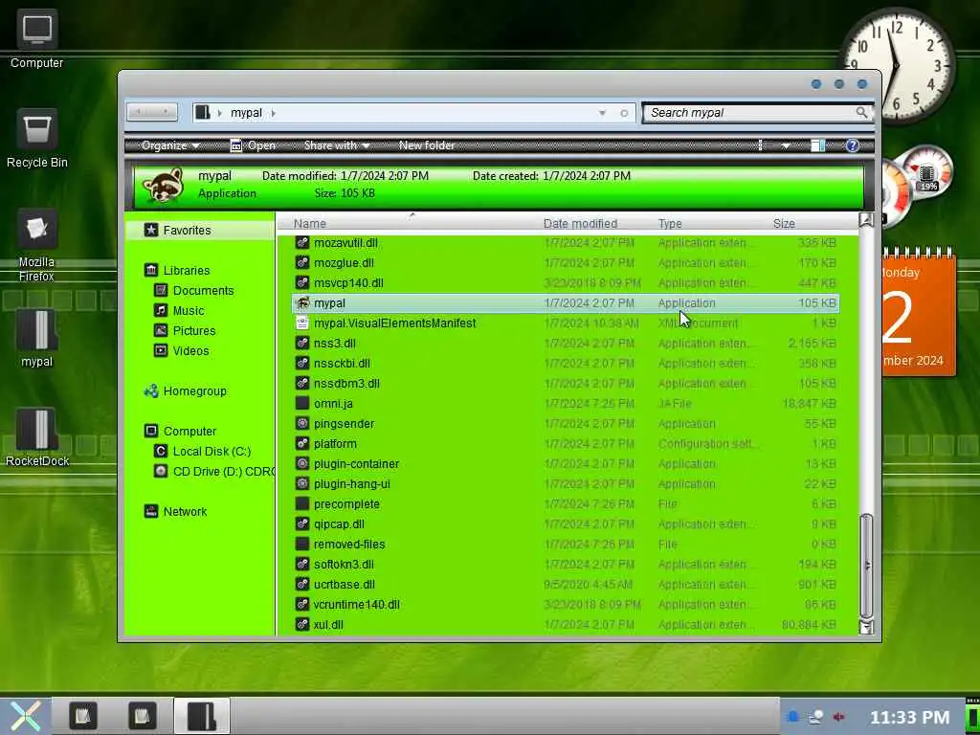Click the volume icon in system tray
The width and height of the screenshot is (980, 735).
pos(838,717)
